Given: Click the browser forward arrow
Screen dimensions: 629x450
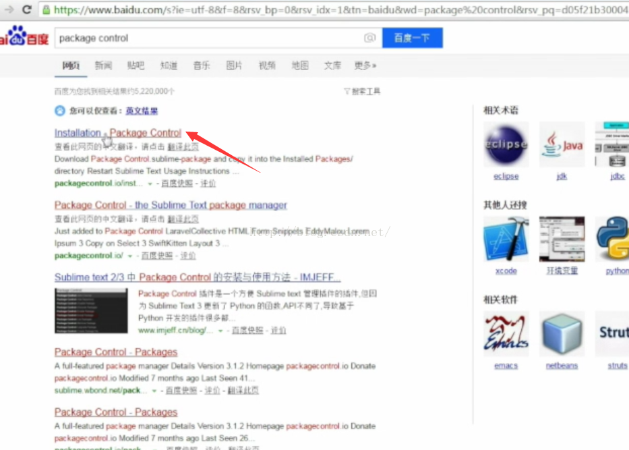Looking at the screenshot, I should coord(9,9).
